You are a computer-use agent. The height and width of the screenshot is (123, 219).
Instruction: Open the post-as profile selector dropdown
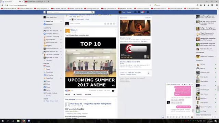click(x=114, y=91)
